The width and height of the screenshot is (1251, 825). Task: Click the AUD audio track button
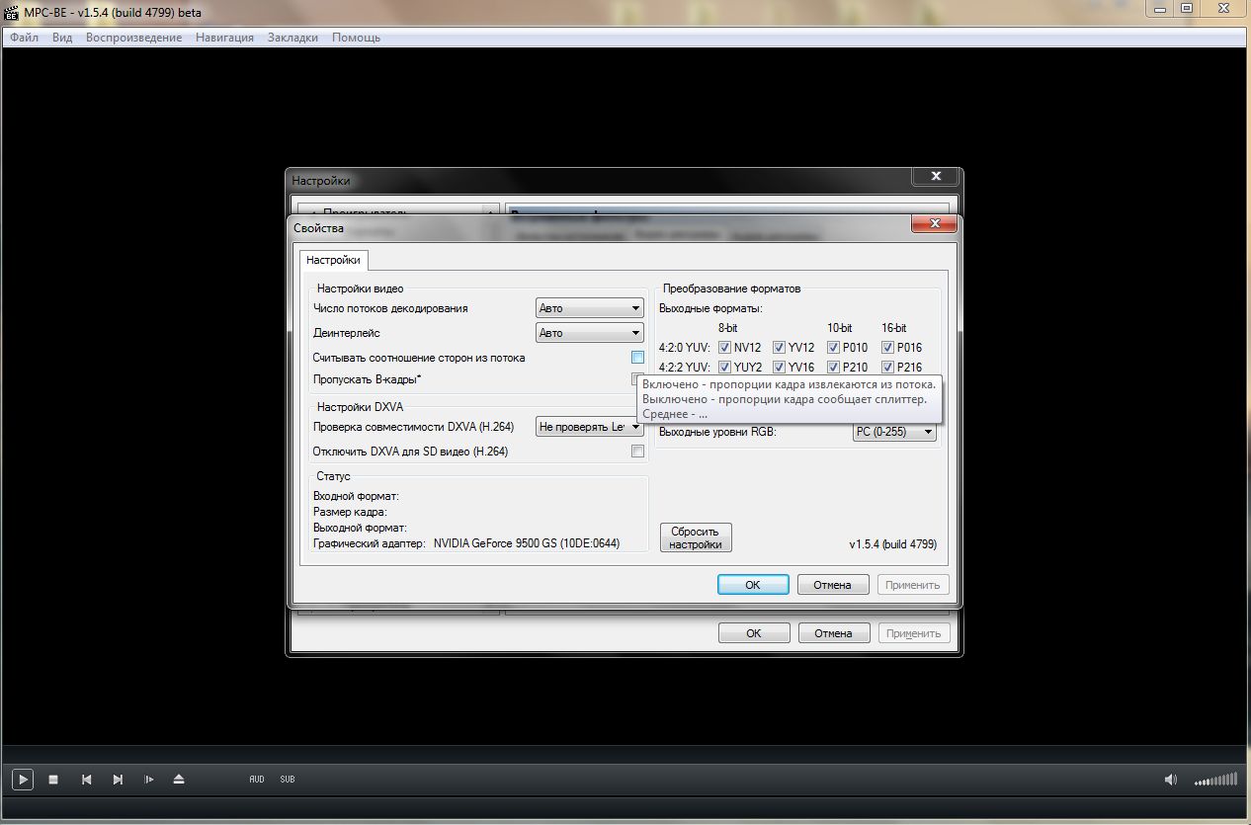(257, 780)
